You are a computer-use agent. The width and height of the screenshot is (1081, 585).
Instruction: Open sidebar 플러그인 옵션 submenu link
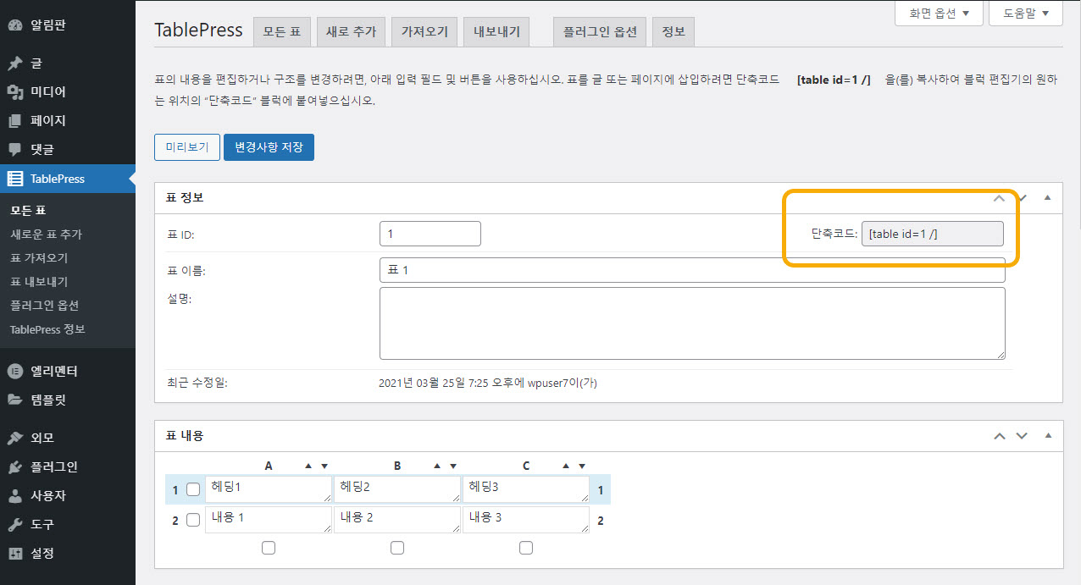pos(44,306)
